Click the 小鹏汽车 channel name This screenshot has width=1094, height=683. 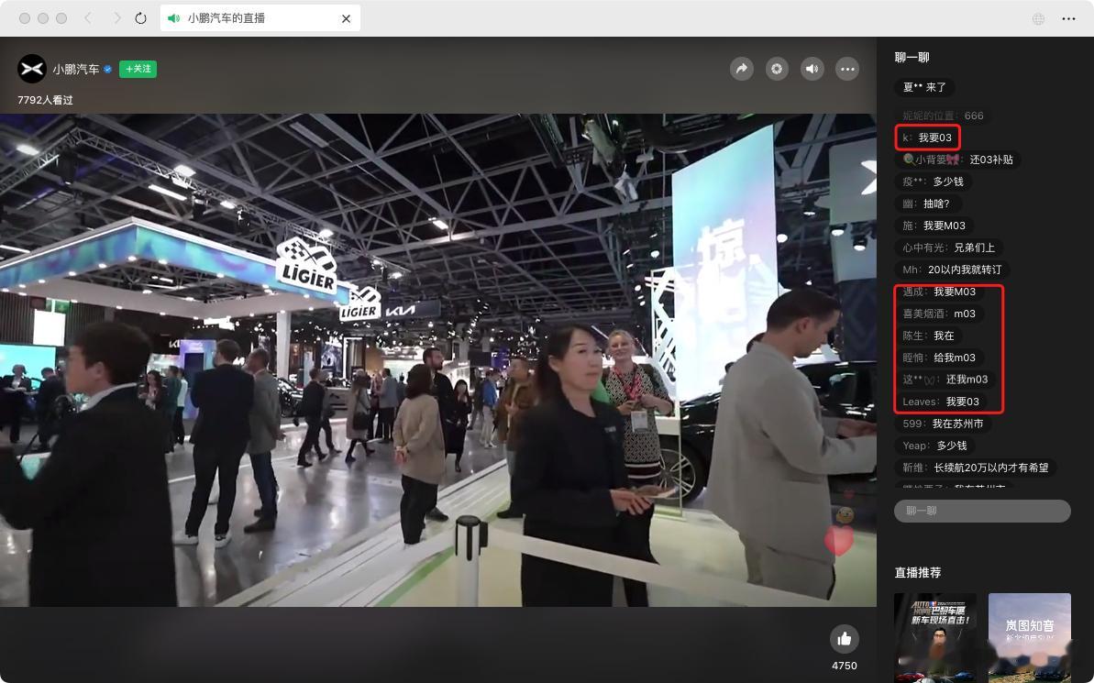76,69
